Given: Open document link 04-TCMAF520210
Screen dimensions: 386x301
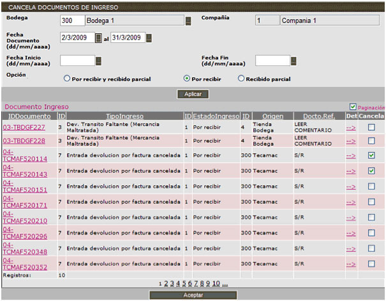Looking at the screenshot, I should (x=25, y=217).
